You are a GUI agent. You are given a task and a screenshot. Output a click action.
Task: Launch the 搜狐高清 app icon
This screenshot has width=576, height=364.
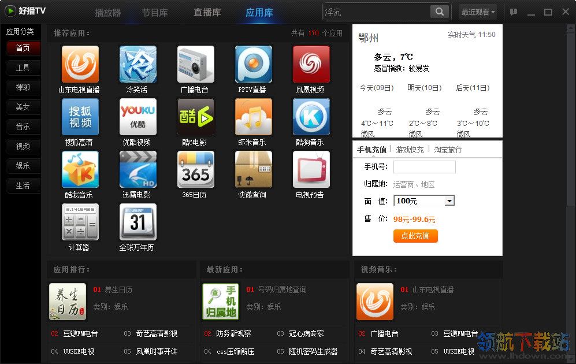coord(80,117)
